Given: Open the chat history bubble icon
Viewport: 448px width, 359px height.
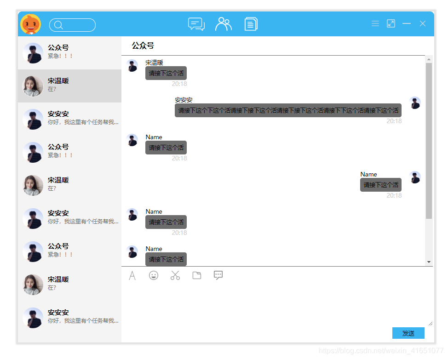Looking at the screenshot, I should 218,275.
